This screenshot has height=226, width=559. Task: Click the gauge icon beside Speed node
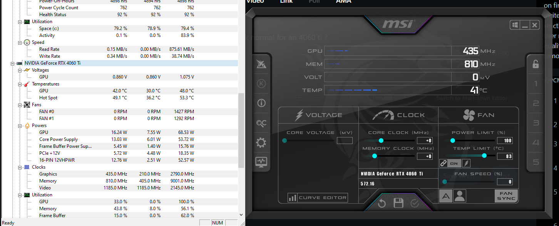coord(27,42)
